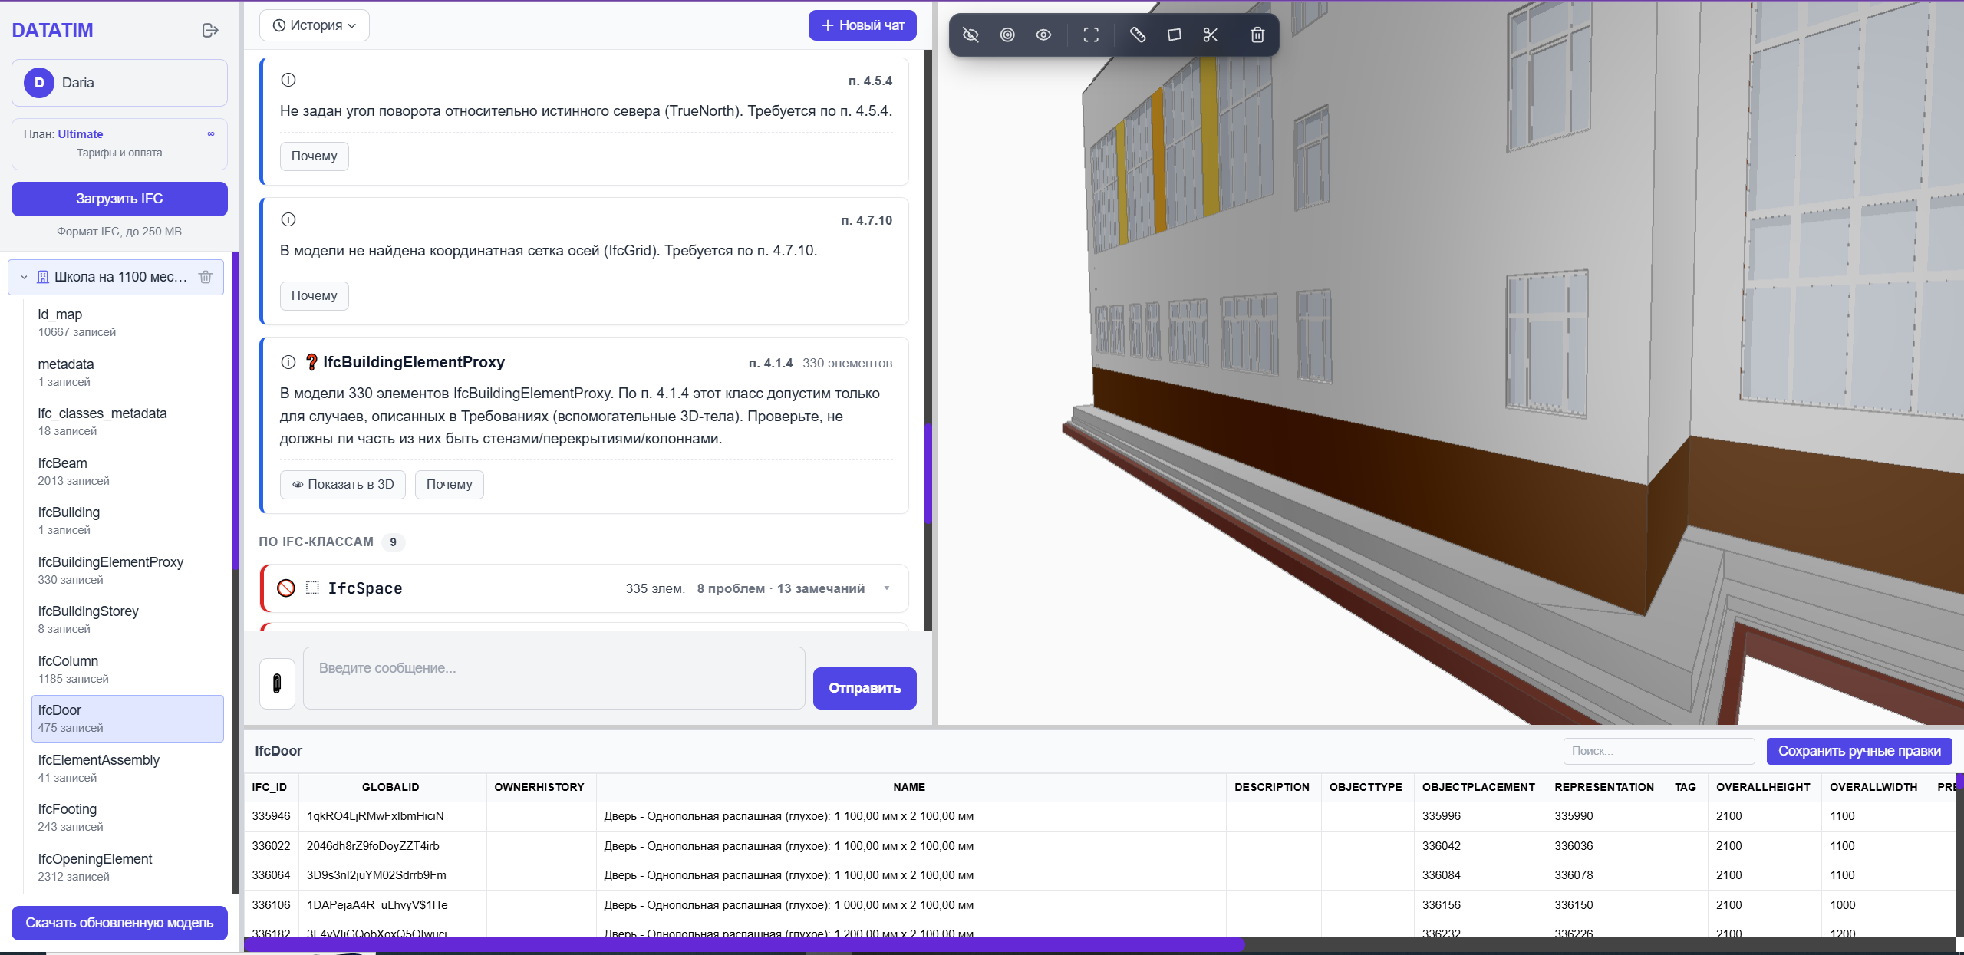Click Почему on п. 4.5.4 card

coord(314,156)
